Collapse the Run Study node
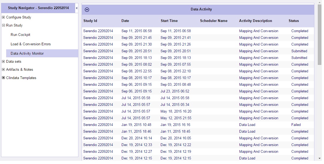324x164 pixels. [3, 25]
